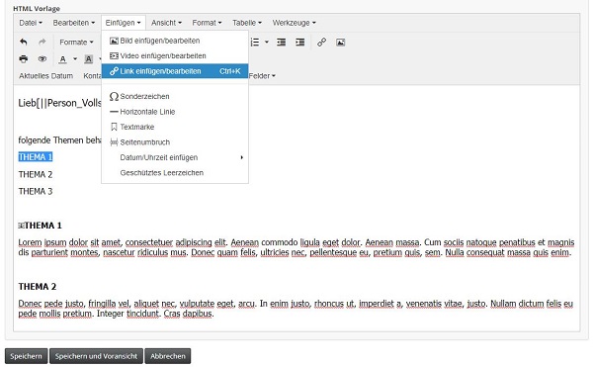Expand Datum/Uhrzeit einfügen submenu
Image resolution: width=593 pixels, height=367 pixels.
click(x=175, y=157)
